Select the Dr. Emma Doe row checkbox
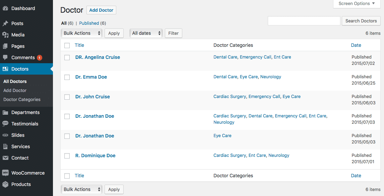The height and width of the screenshot is (196, 384). tap(67, 77)
